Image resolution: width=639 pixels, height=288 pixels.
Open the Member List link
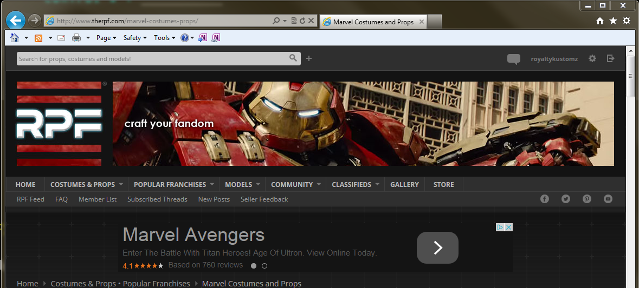(x=98, y=199)
